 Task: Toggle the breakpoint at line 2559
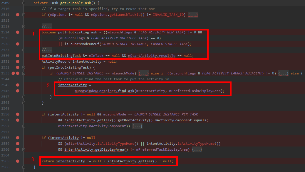18,144
